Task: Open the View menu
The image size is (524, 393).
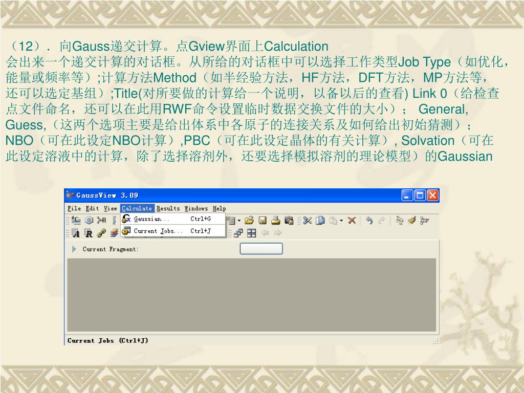Action: (x=111, y=208)
